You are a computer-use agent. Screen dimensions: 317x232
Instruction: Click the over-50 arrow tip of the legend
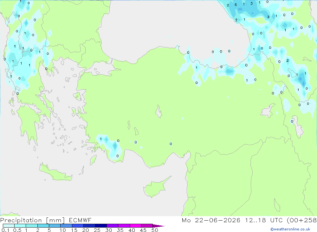(x=158, y=226)
